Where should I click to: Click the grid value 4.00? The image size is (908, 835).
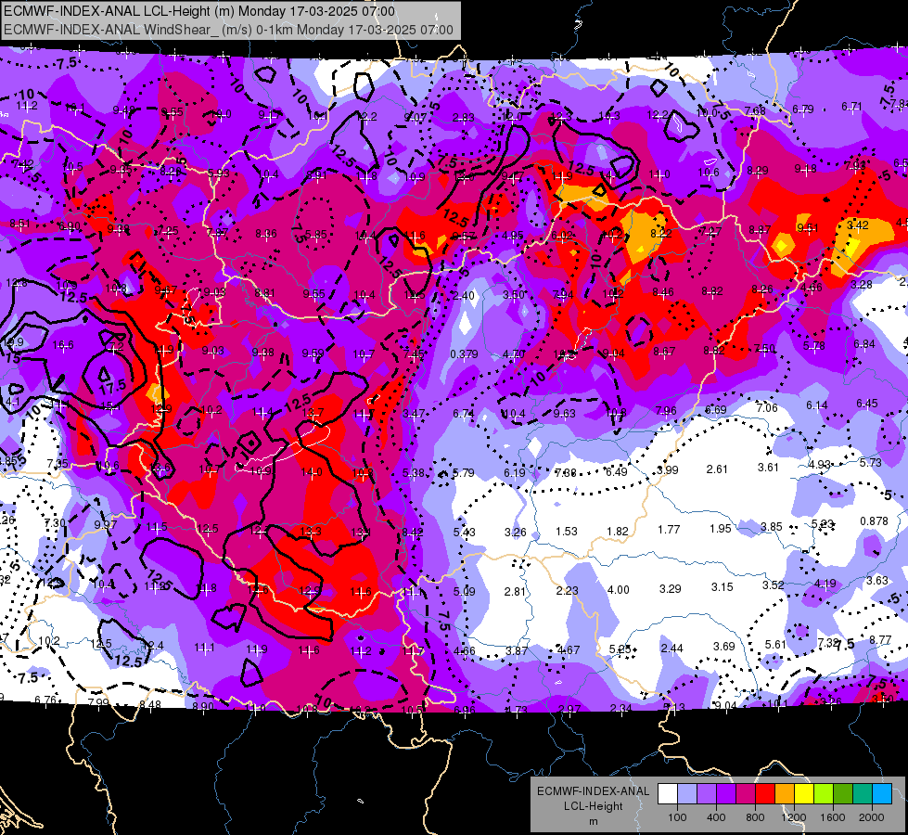tap(618, 589)
